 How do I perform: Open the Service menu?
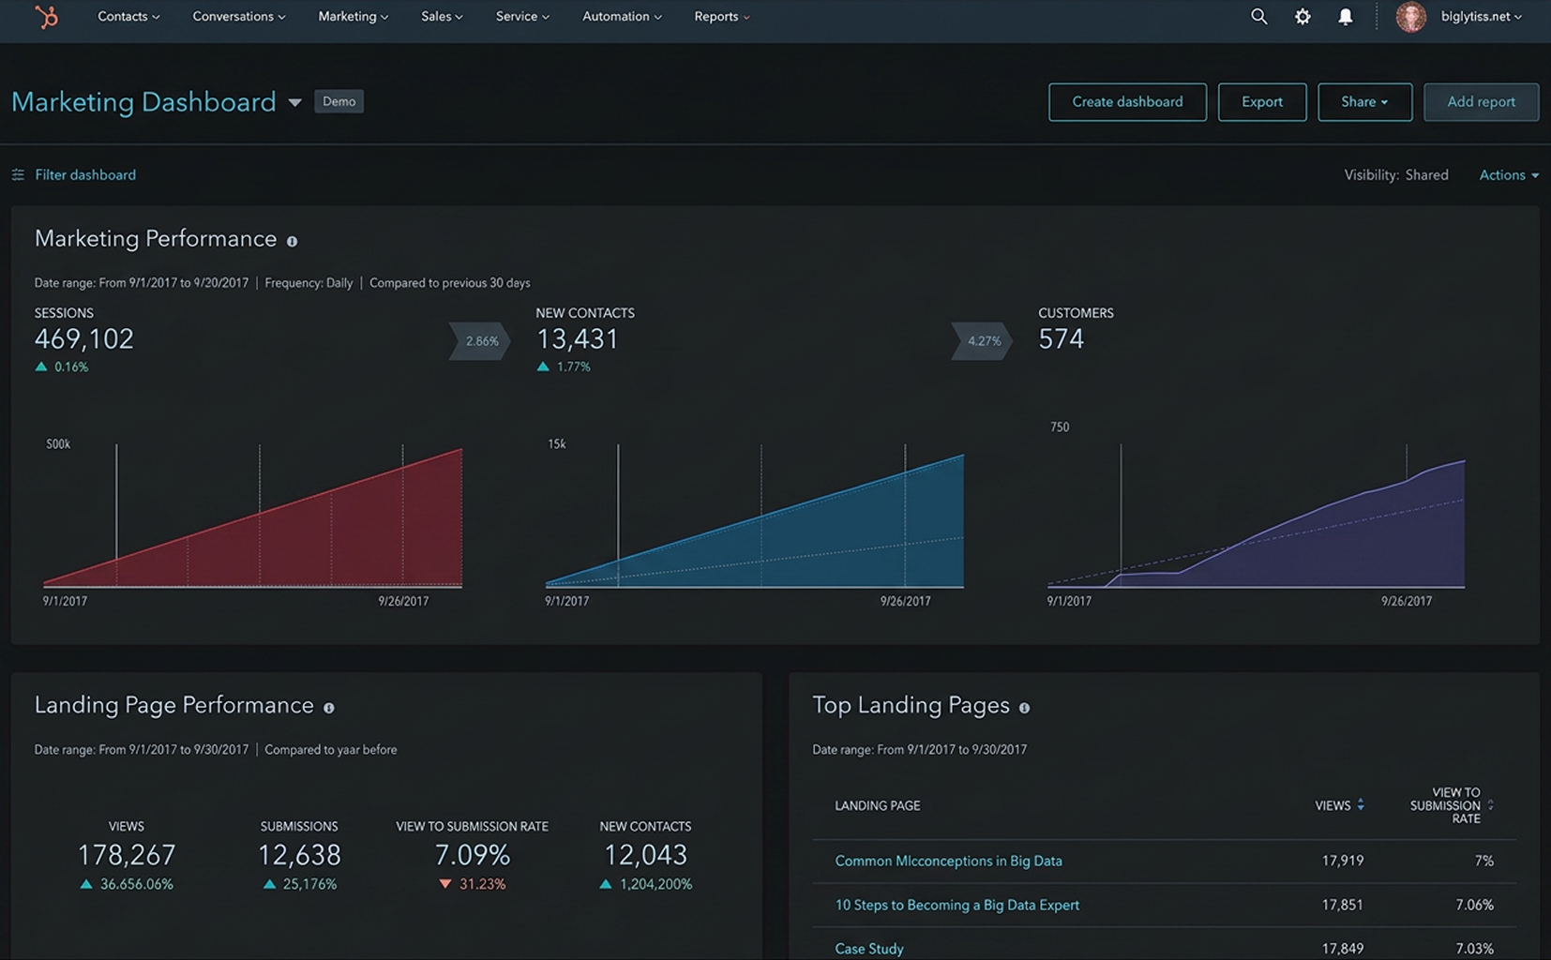point(522,17)
